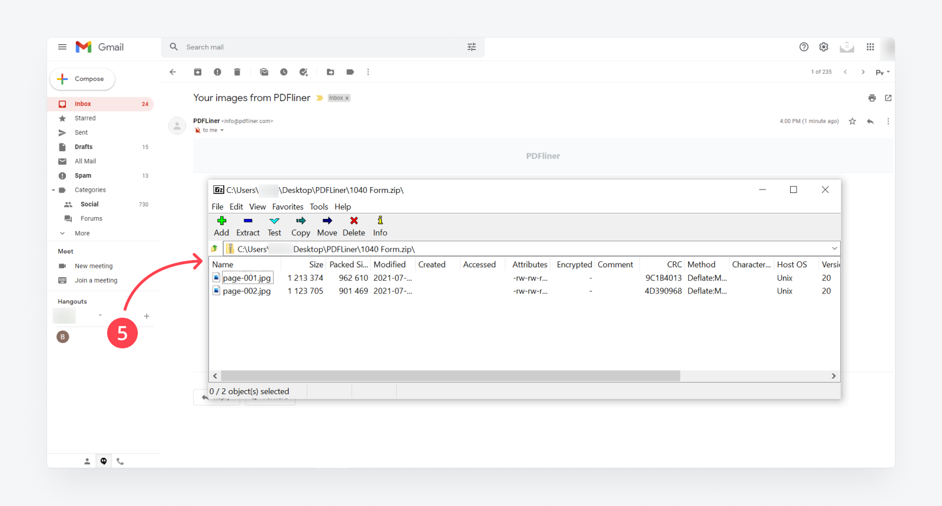
Task: Click Move to folder icon
Action: click(x=330, y=72)
